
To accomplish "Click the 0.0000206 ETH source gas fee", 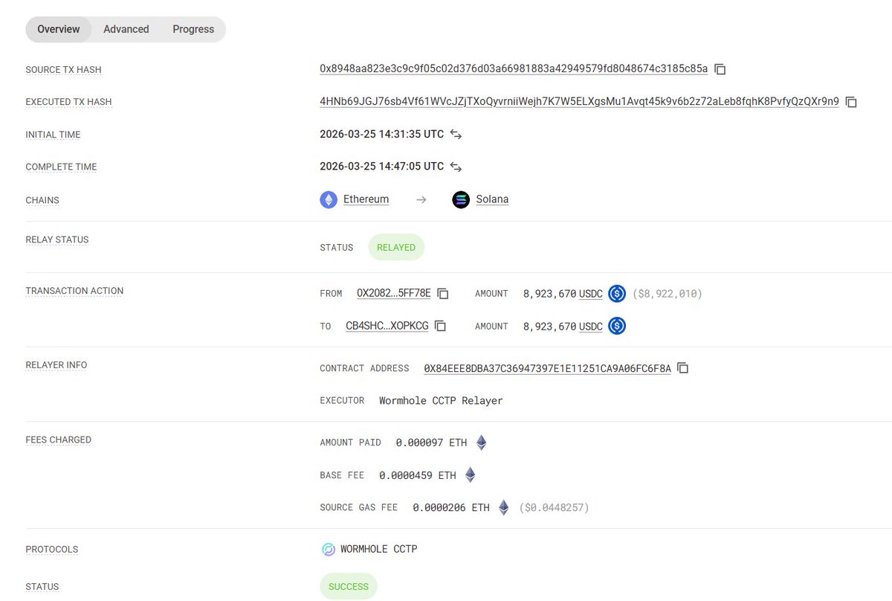I will [x=451, y=507].
